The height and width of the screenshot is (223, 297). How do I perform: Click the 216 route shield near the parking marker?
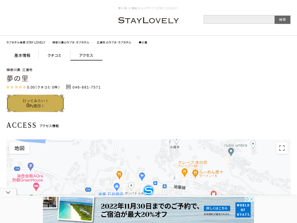[x=17, y=169]
